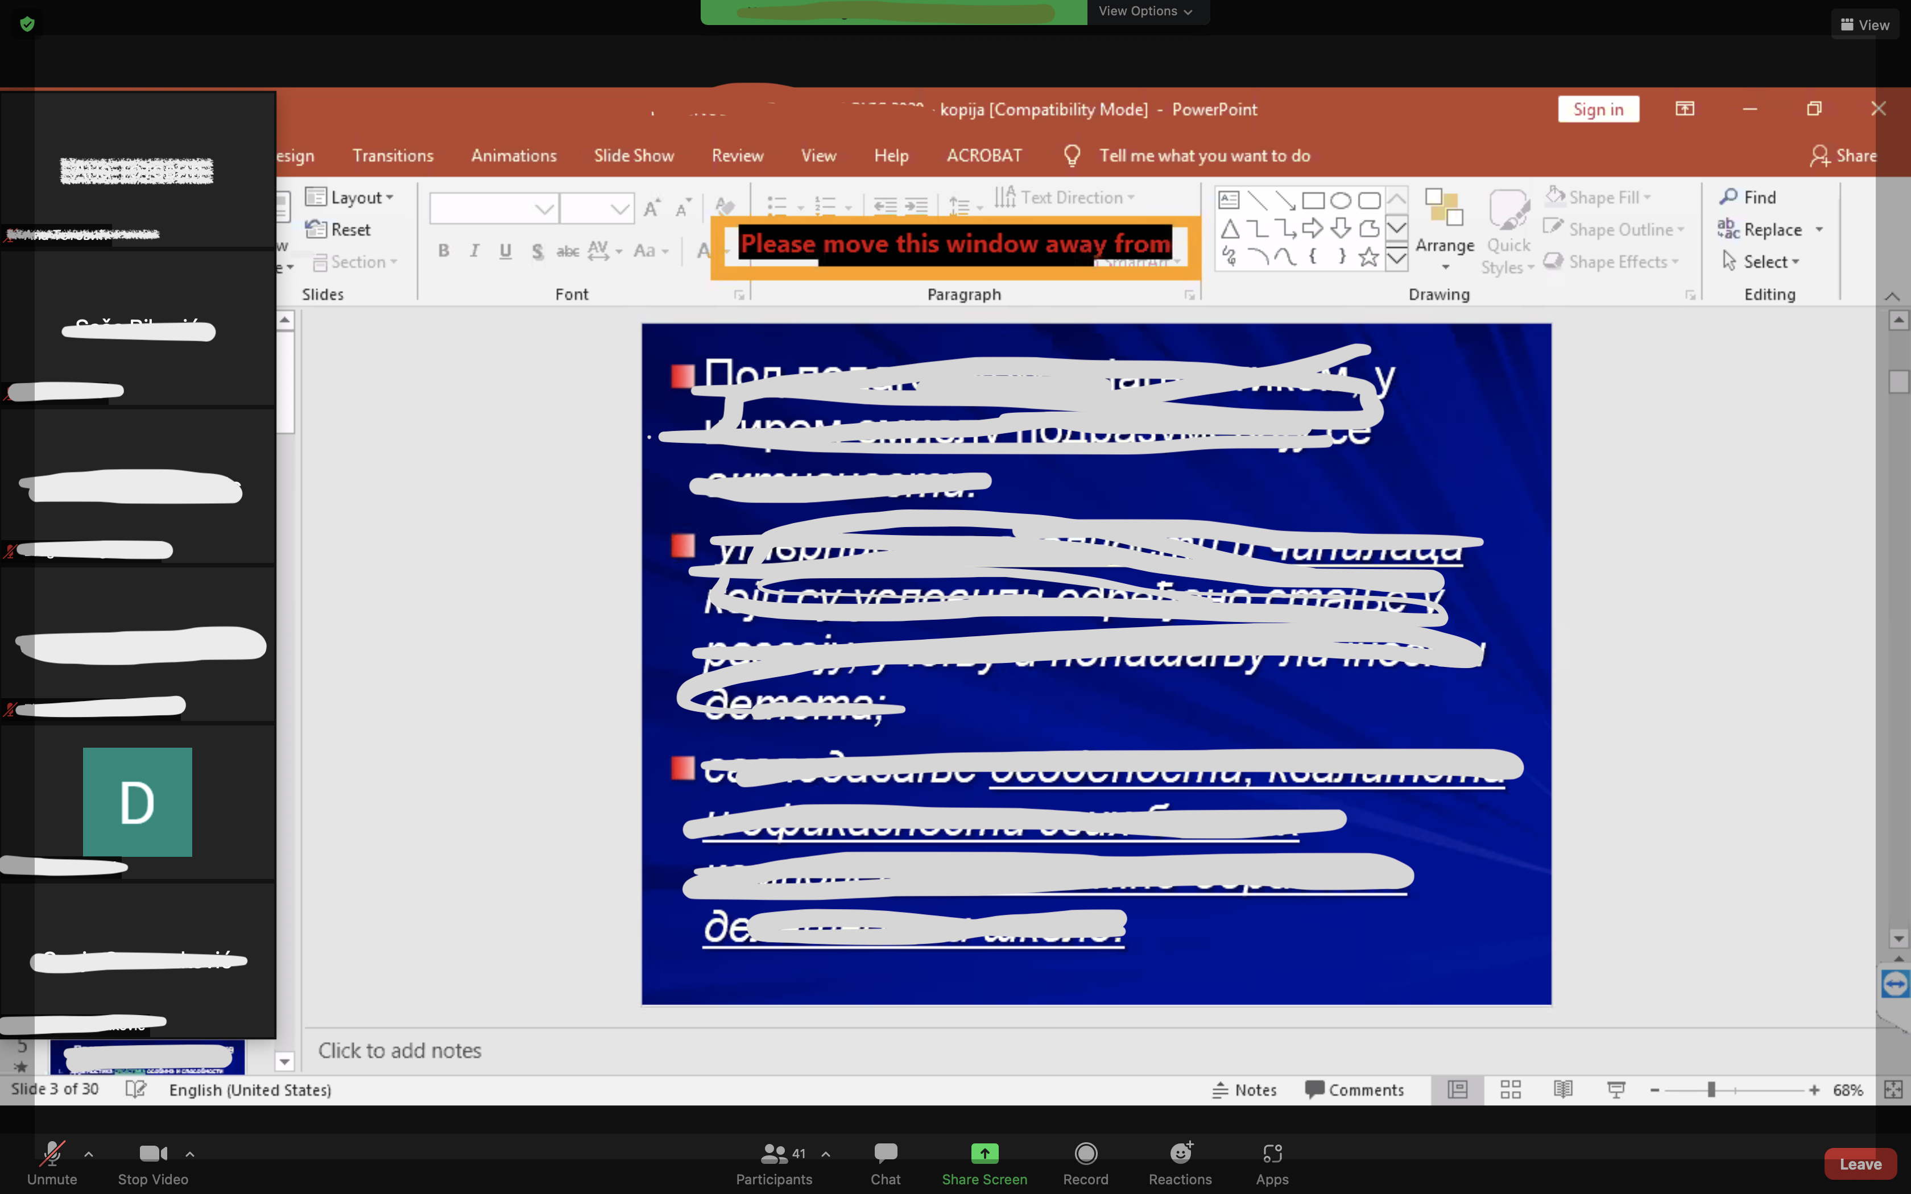The height and width of the screenshot is (1194, 1911).
Task: Switch to the Transitions ribbon tab
Action: (392, 156)
